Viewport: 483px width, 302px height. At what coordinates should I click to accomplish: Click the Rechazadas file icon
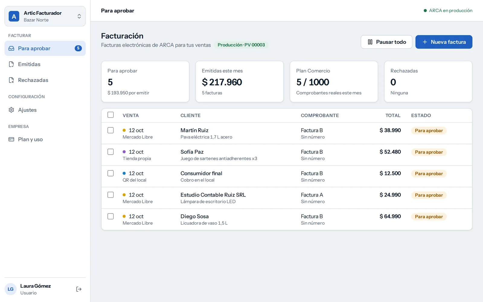(x=11, y=80)
